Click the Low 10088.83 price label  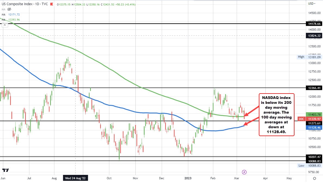(309, 166)
